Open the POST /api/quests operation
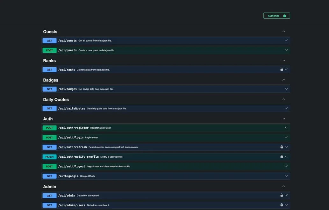This screenshot has height=210, width=329. tap(68, 50)
